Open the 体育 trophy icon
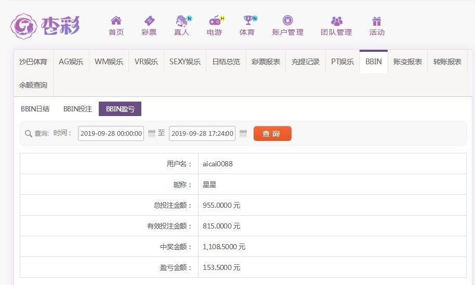Screen dimensions: 475x285 [248, 20]
